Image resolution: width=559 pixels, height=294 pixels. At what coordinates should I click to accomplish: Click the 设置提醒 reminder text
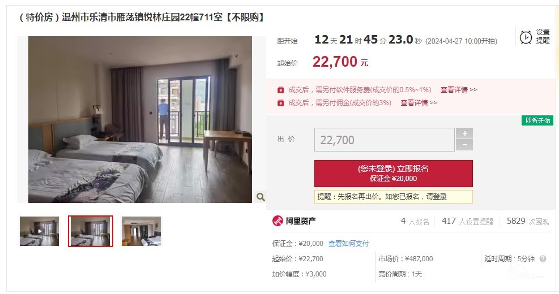[543, 36]
